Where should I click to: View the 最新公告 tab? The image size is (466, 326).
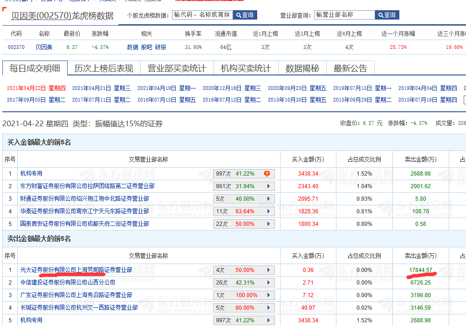click(350, 68)
